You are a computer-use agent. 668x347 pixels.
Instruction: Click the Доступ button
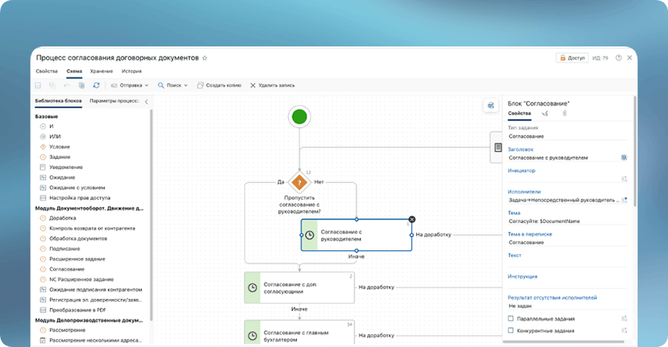click(x=572, y=59)
